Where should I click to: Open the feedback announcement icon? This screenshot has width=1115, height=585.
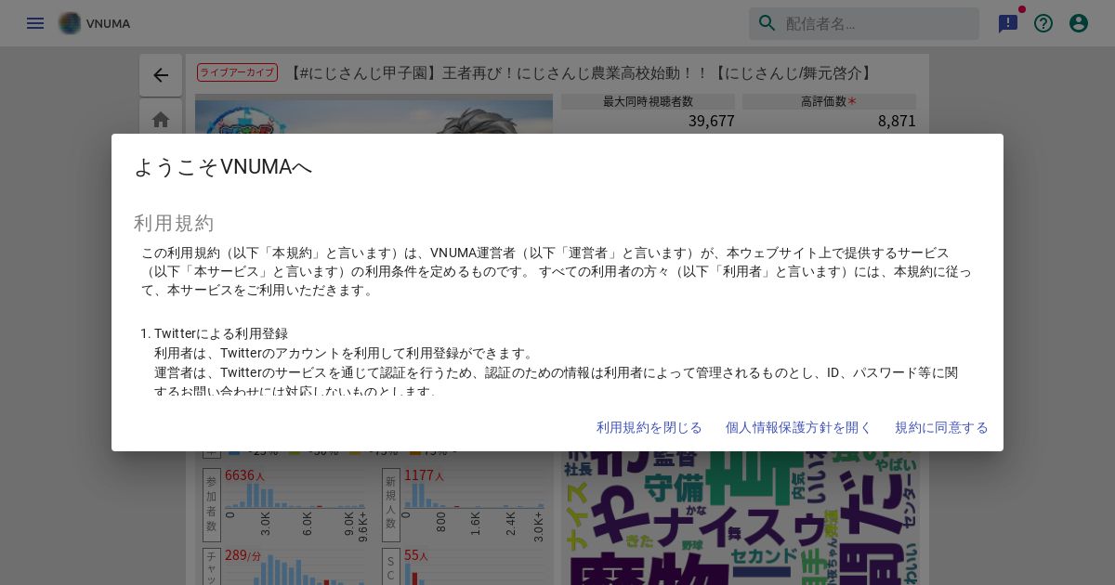click(1008, 23)
